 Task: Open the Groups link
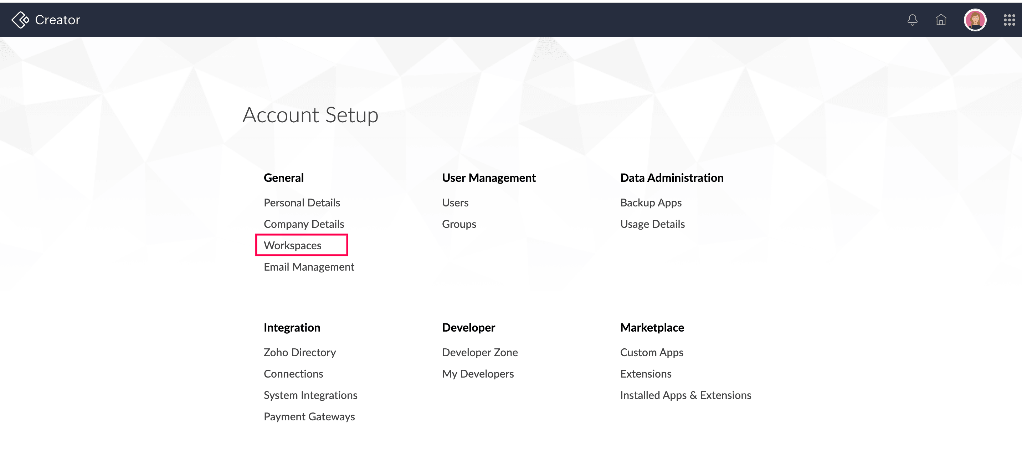coord(459,224)
